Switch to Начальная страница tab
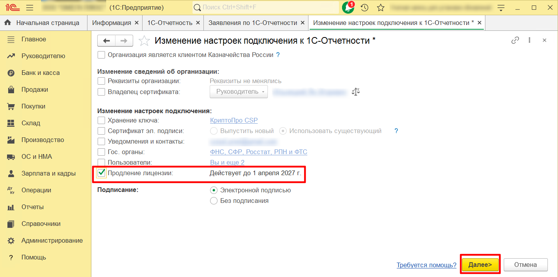 43,23
